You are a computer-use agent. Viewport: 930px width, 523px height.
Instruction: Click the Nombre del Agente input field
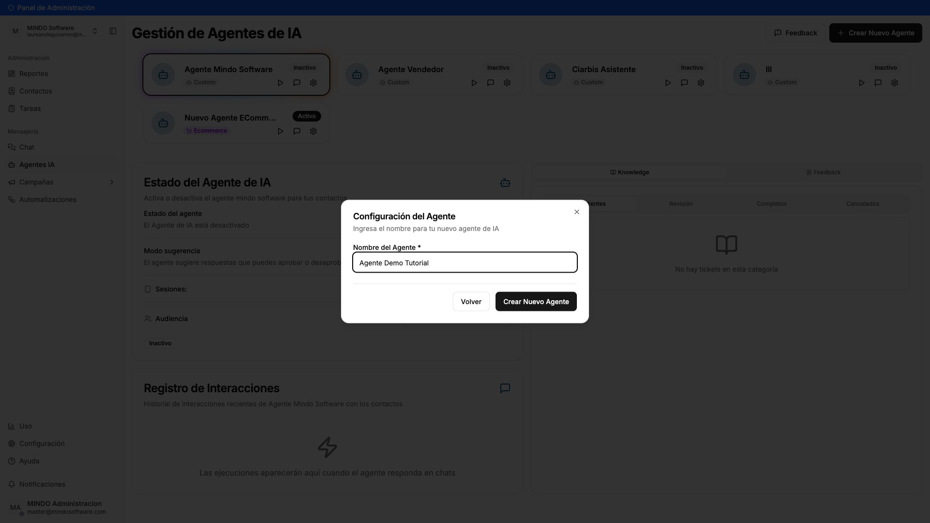click(x=465, y=262)
